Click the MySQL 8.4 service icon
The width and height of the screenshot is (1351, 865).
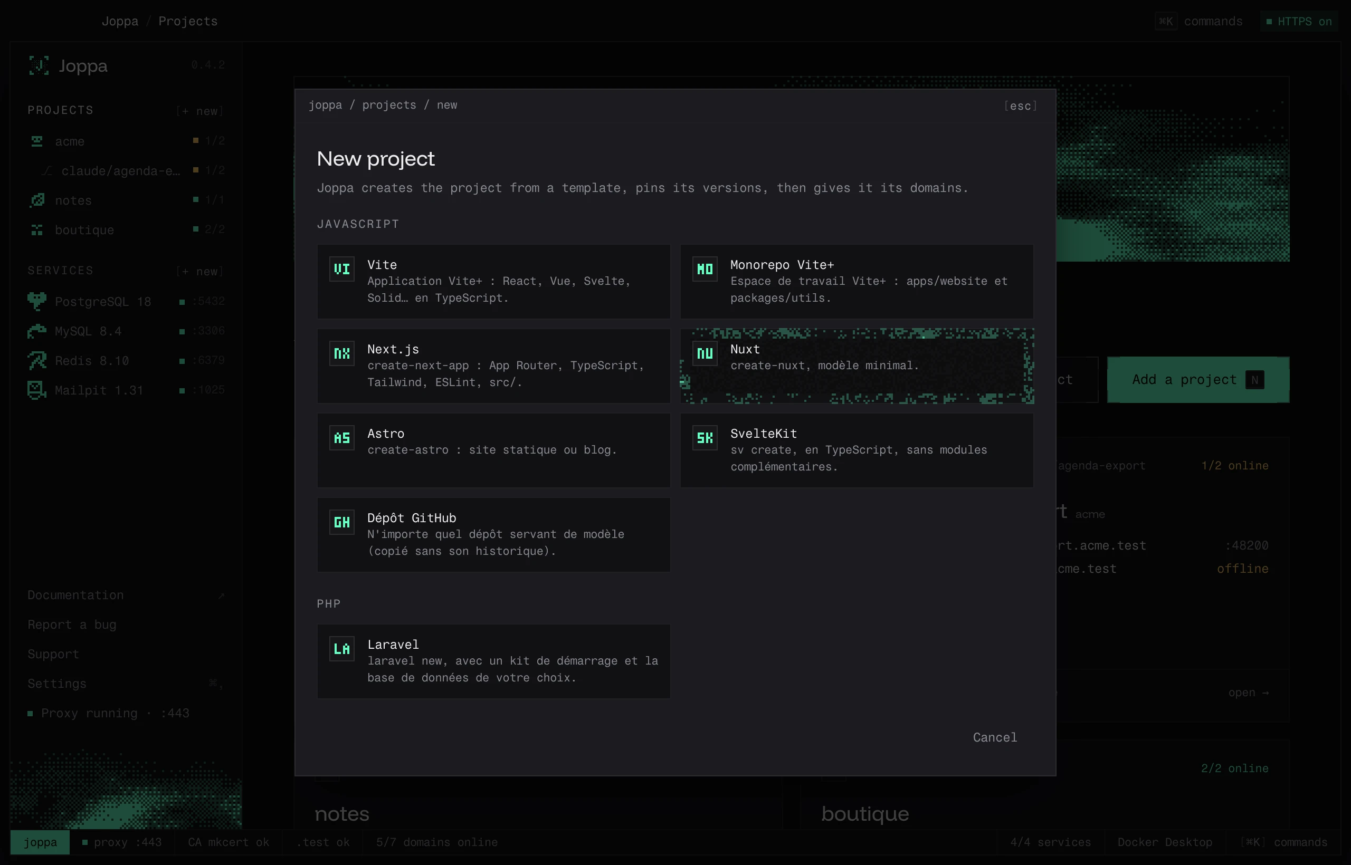point(37,331)
